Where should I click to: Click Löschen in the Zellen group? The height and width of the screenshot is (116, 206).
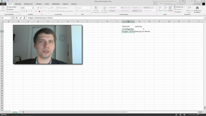click(165, 9)
